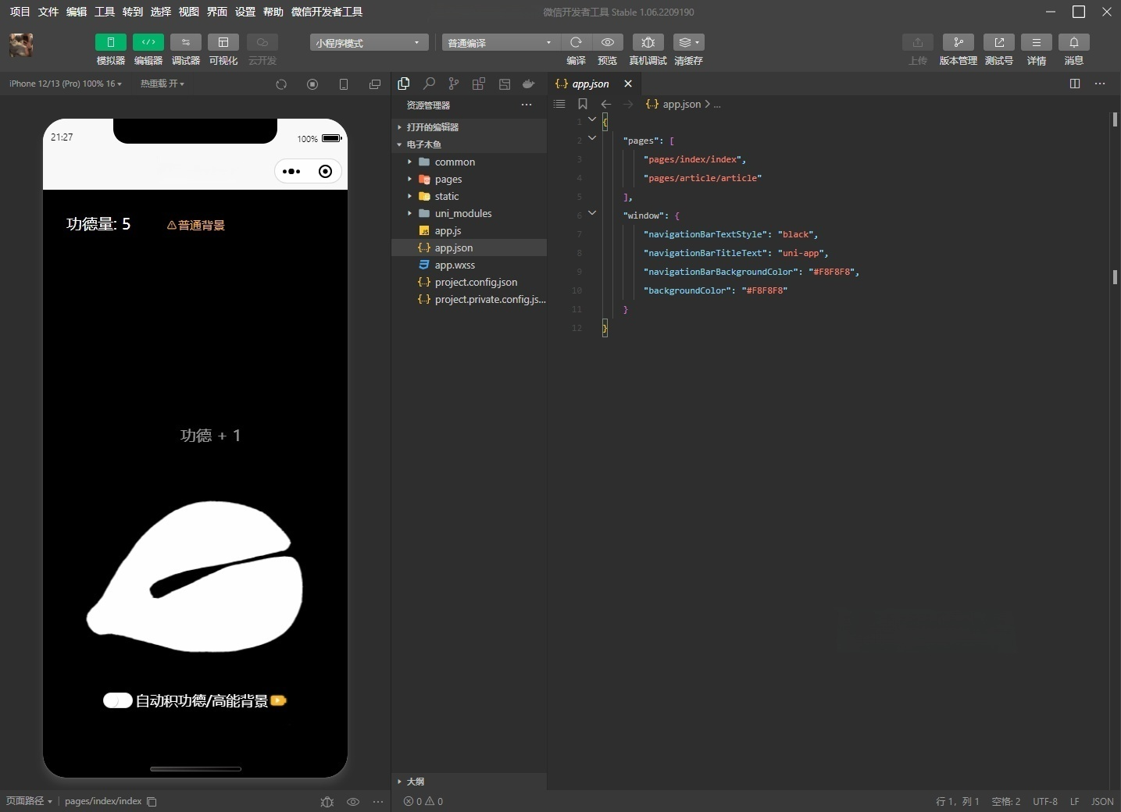Image resolution: width=1121 pixels, height=812 pixels.
Task: Open the source control icon in sidebar
Action: (454, 84)
